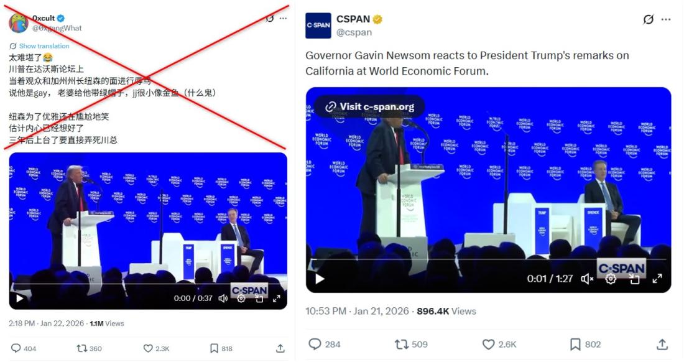
Task: Enter fullscreen on the CSPAN video
Action: pos(657,279)
